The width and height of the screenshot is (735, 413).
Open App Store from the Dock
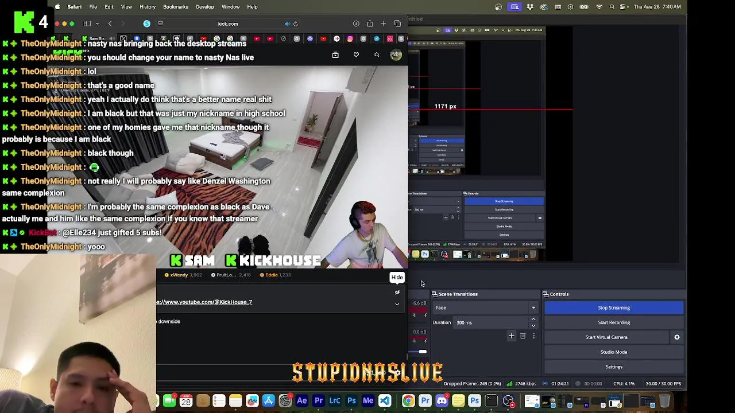[x=269, y=401]
